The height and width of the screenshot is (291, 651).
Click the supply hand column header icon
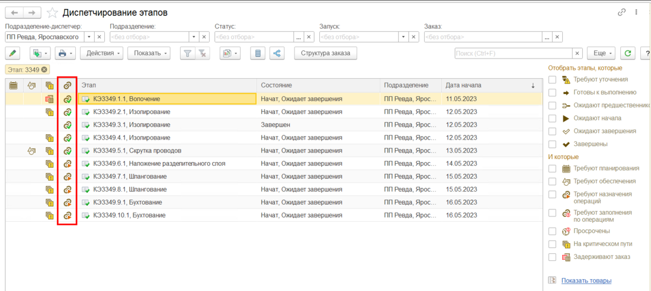click(x=31, y=85)
